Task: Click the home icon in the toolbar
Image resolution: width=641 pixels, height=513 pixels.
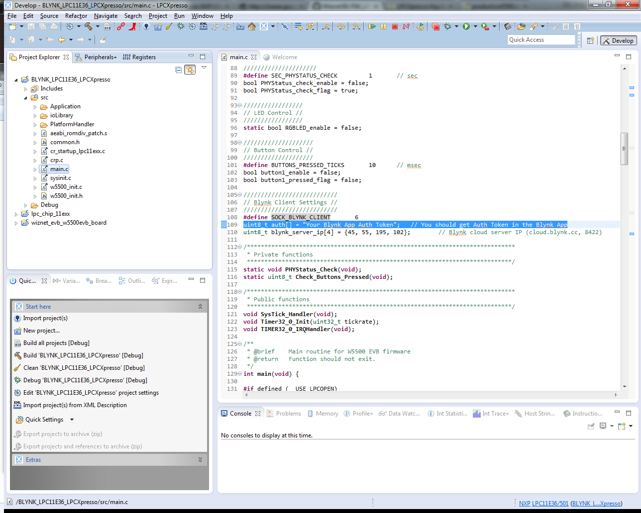Action: pyautogui.click(x=252, y=27)
